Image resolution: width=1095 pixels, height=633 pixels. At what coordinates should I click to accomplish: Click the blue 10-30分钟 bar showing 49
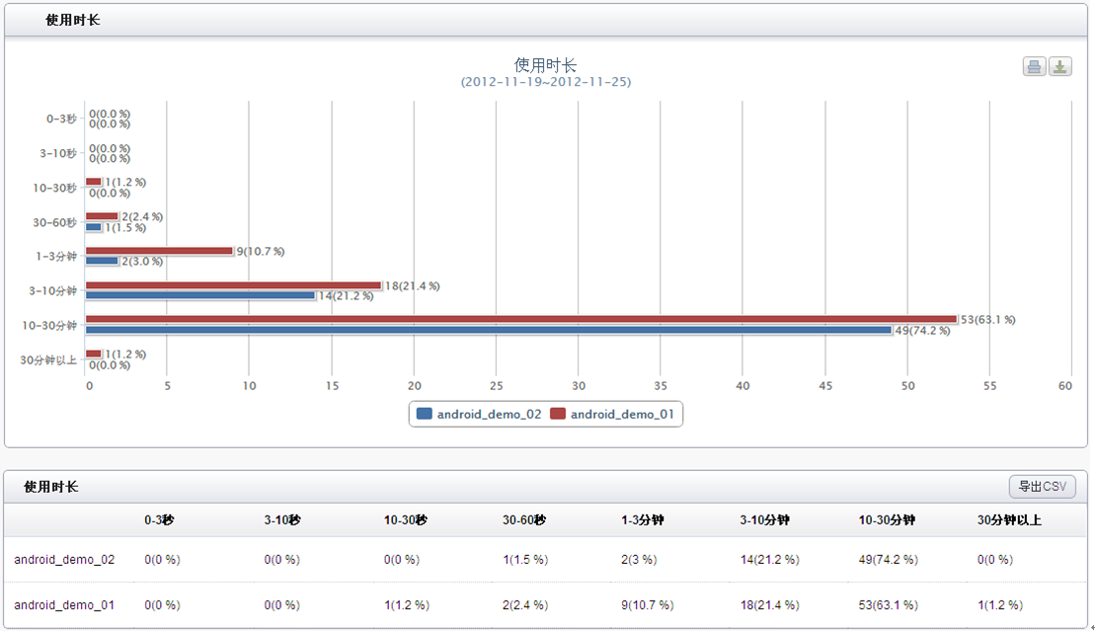(488, 330)
